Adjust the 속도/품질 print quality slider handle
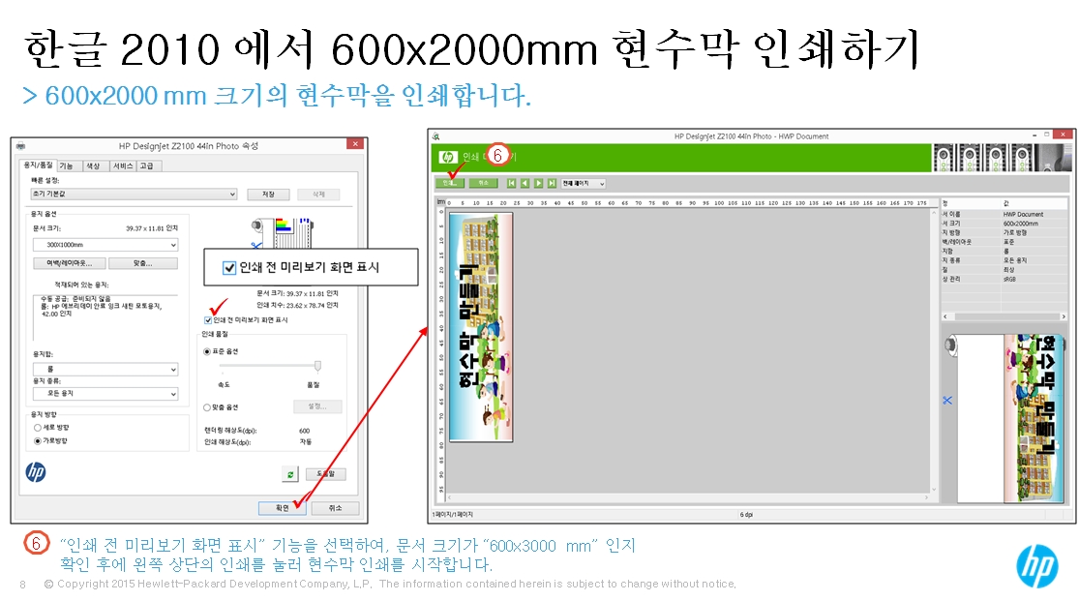The width and height of the screenshot is (1079, 601). [x=317, y=366]
